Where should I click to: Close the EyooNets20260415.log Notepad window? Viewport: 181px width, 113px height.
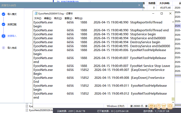(170, 14)
